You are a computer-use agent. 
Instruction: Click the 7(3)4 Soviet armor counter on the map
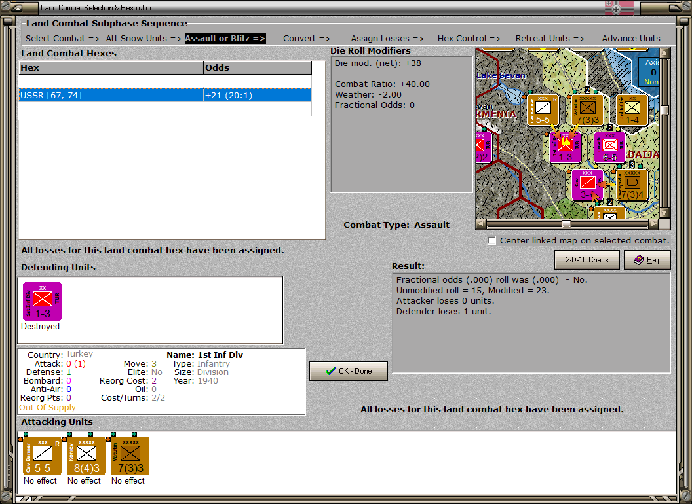click(x=632, y=185)
